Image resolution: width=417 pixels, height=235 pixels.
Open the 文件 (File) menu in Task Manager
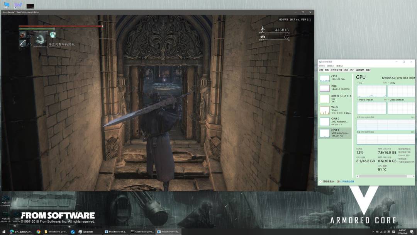pos(322,66)
